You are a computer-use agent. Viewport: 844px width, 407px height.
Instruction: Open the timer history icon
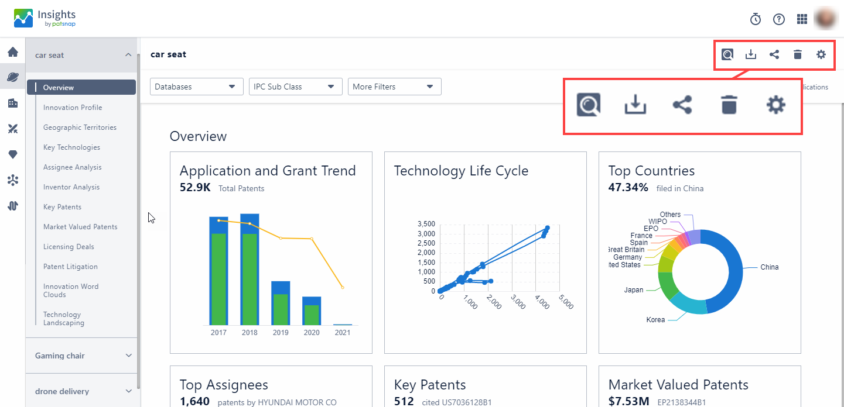pos(756,19)
